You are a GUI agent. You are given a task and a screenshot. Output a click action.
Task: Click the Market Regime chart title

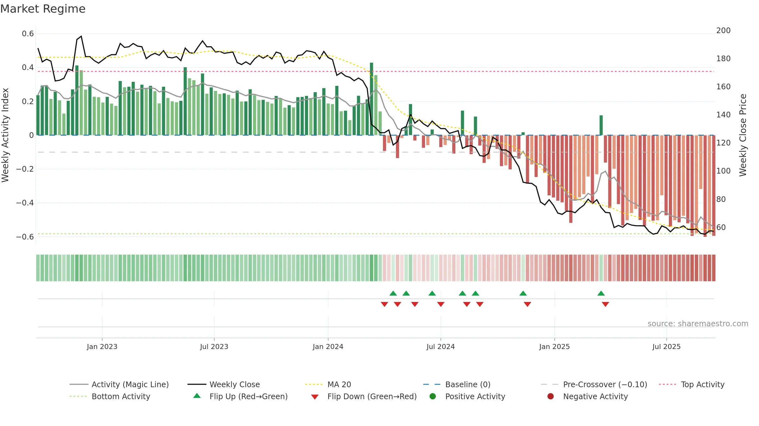pyautogui.click(x=43, y=9)
